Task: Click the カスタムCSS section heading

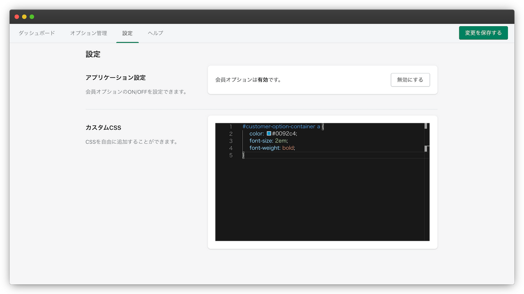Action: point(103,127)
